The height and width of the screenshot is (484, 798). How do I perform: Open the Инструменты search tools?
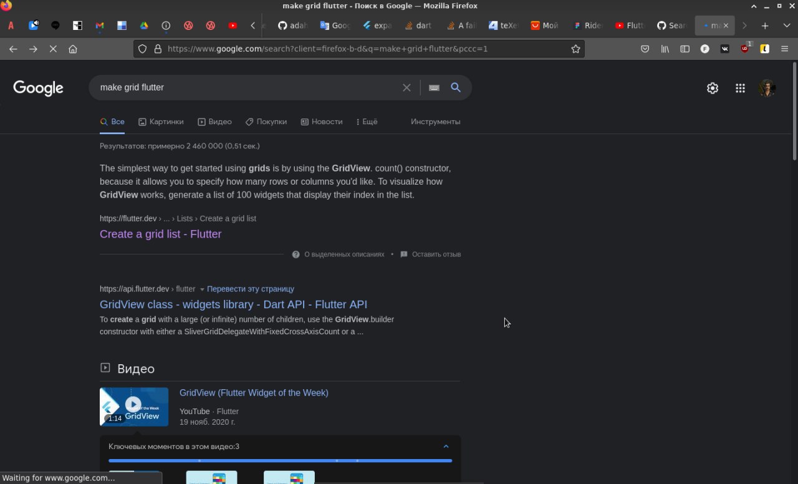[435, 122]
